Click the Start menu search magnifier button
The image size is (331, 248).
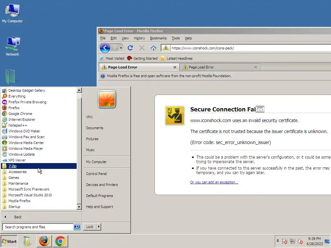point(77,227)
